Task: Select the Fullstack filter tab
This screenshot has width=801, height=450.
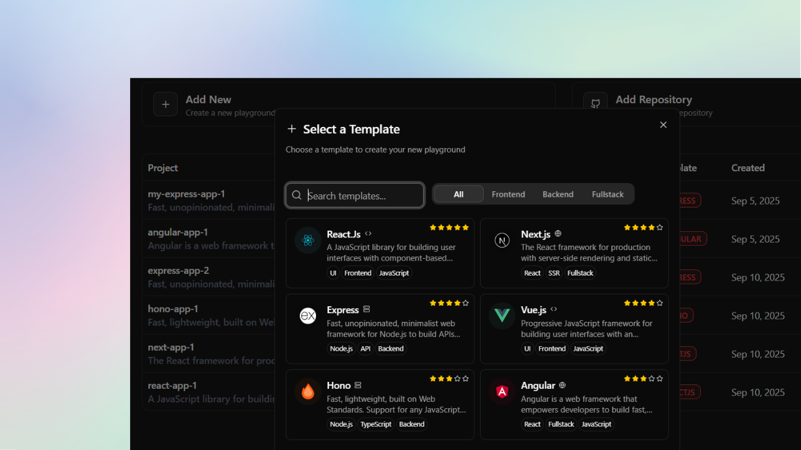Action: [607, 194]
